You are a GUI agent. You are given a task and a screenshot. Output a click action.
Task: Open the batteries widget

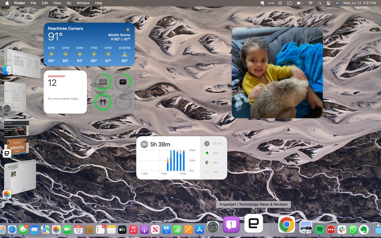click(x=113, y=92)
